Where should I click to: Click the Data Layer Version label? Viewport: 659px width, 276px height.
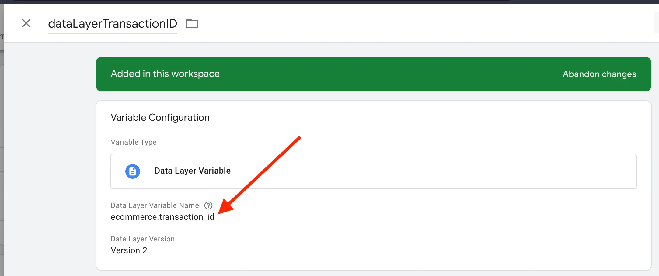143,239
